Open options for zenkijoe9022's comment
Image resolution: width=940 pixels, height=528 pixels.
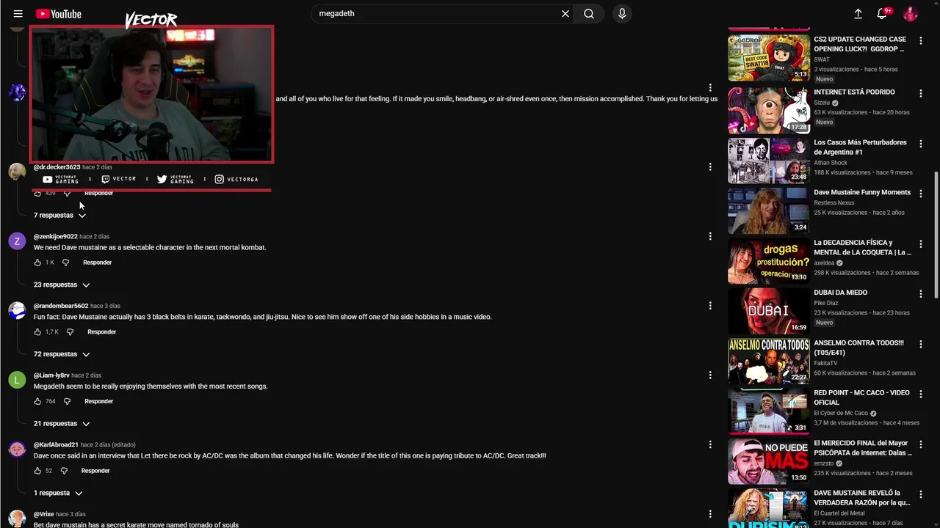pos(710,236)
